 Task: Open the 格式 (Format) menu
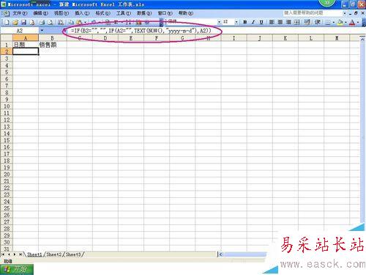click(x=102, y=13)
